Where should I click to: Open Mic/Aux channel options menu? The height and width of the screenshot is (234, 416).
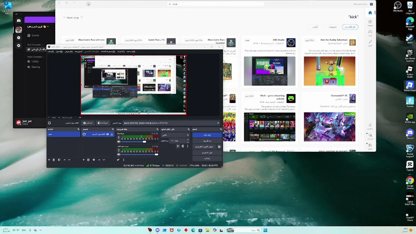(119, 137)
